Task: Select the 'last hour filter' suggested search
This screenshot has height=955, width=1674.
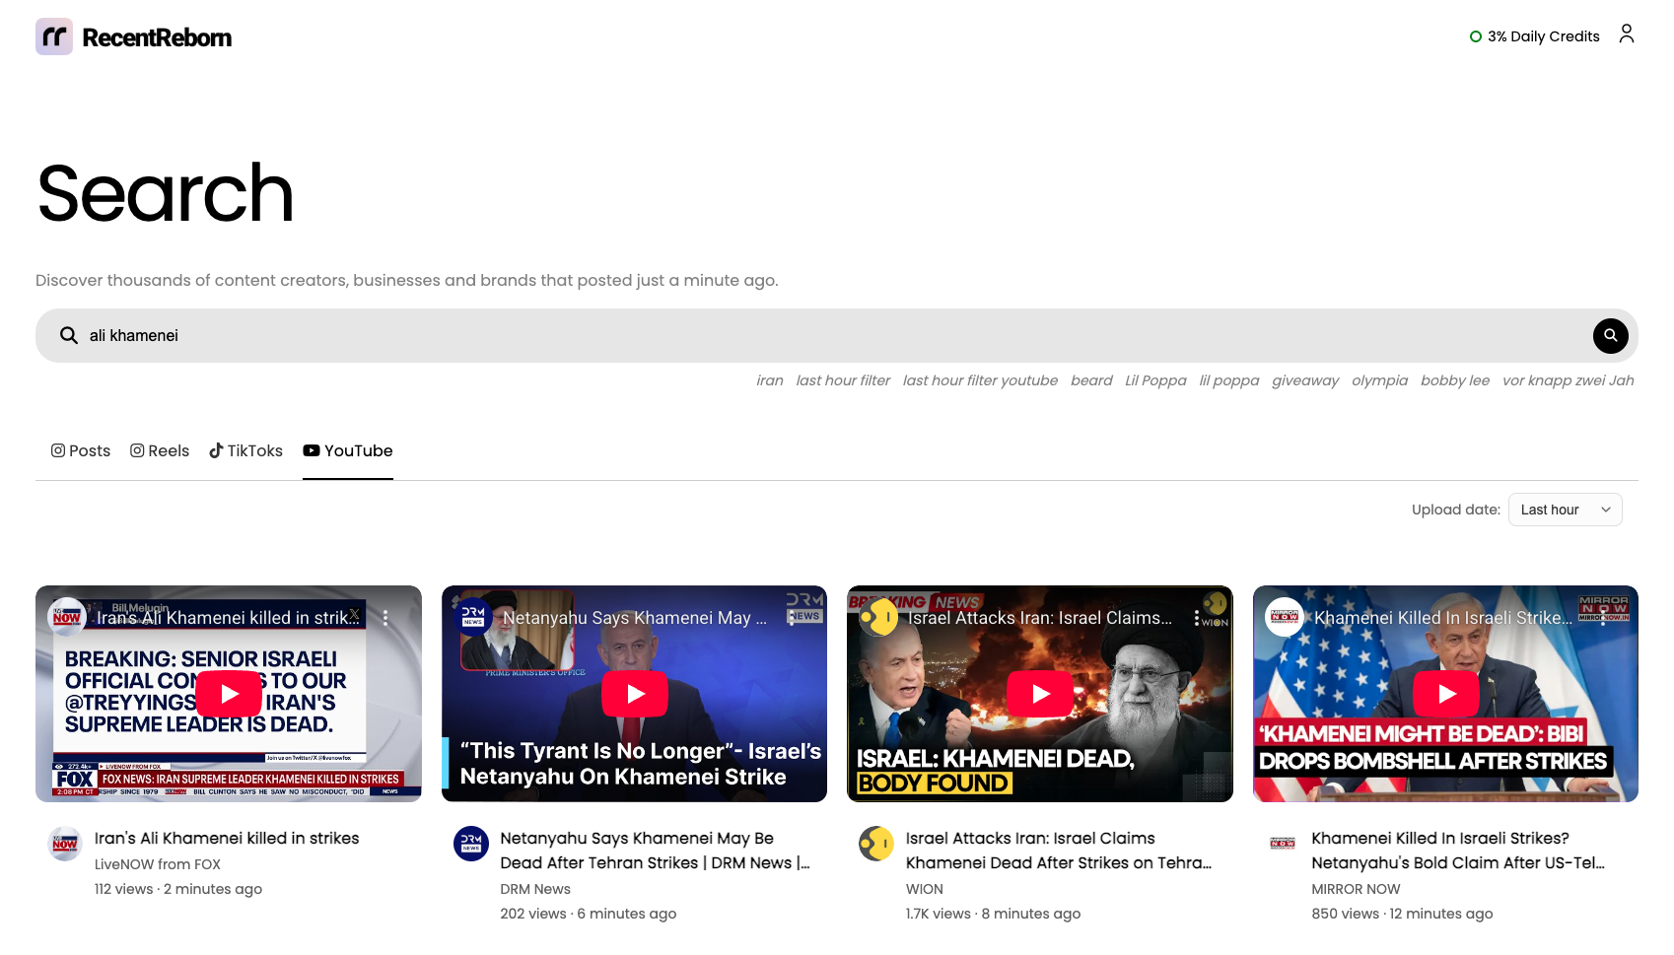Action: point(843,380)
